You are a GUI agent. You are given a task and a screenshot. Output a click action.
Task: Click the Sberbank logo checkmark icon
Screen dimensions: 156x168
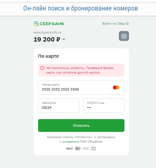click(36, 24)
